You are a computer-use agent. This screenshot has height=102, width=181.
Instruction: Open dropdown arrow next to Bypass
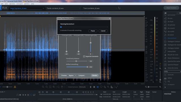(76, 76)
